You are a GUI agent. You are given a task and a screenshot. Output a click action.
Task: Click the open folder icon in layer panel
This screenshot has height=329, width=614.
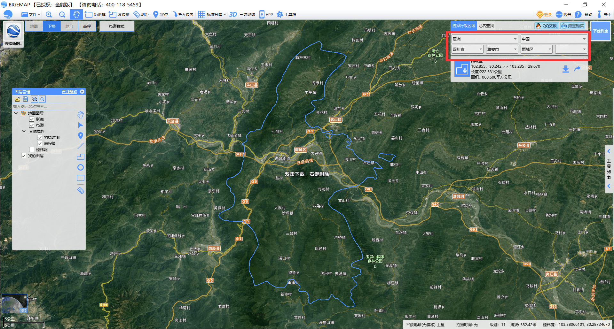(x=17, y=99)
